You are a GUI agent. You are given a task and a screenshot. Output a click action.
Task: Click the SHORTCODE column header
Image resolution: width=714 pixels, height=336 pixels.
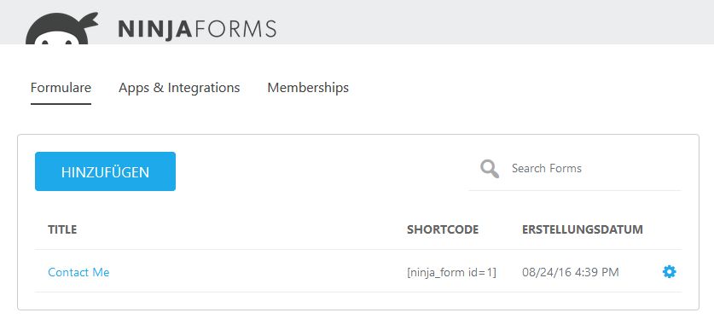coord(443,229)
